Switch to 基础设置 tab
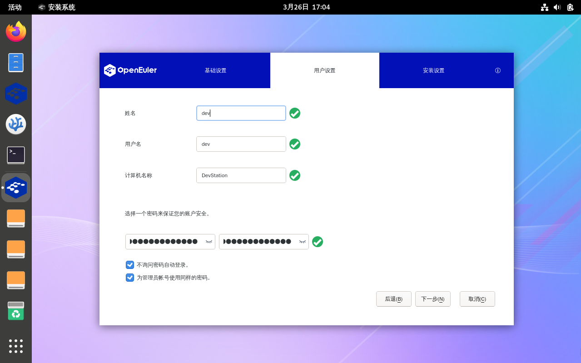The height and width of the screenshot is (363, 581). tap(215, 70)
